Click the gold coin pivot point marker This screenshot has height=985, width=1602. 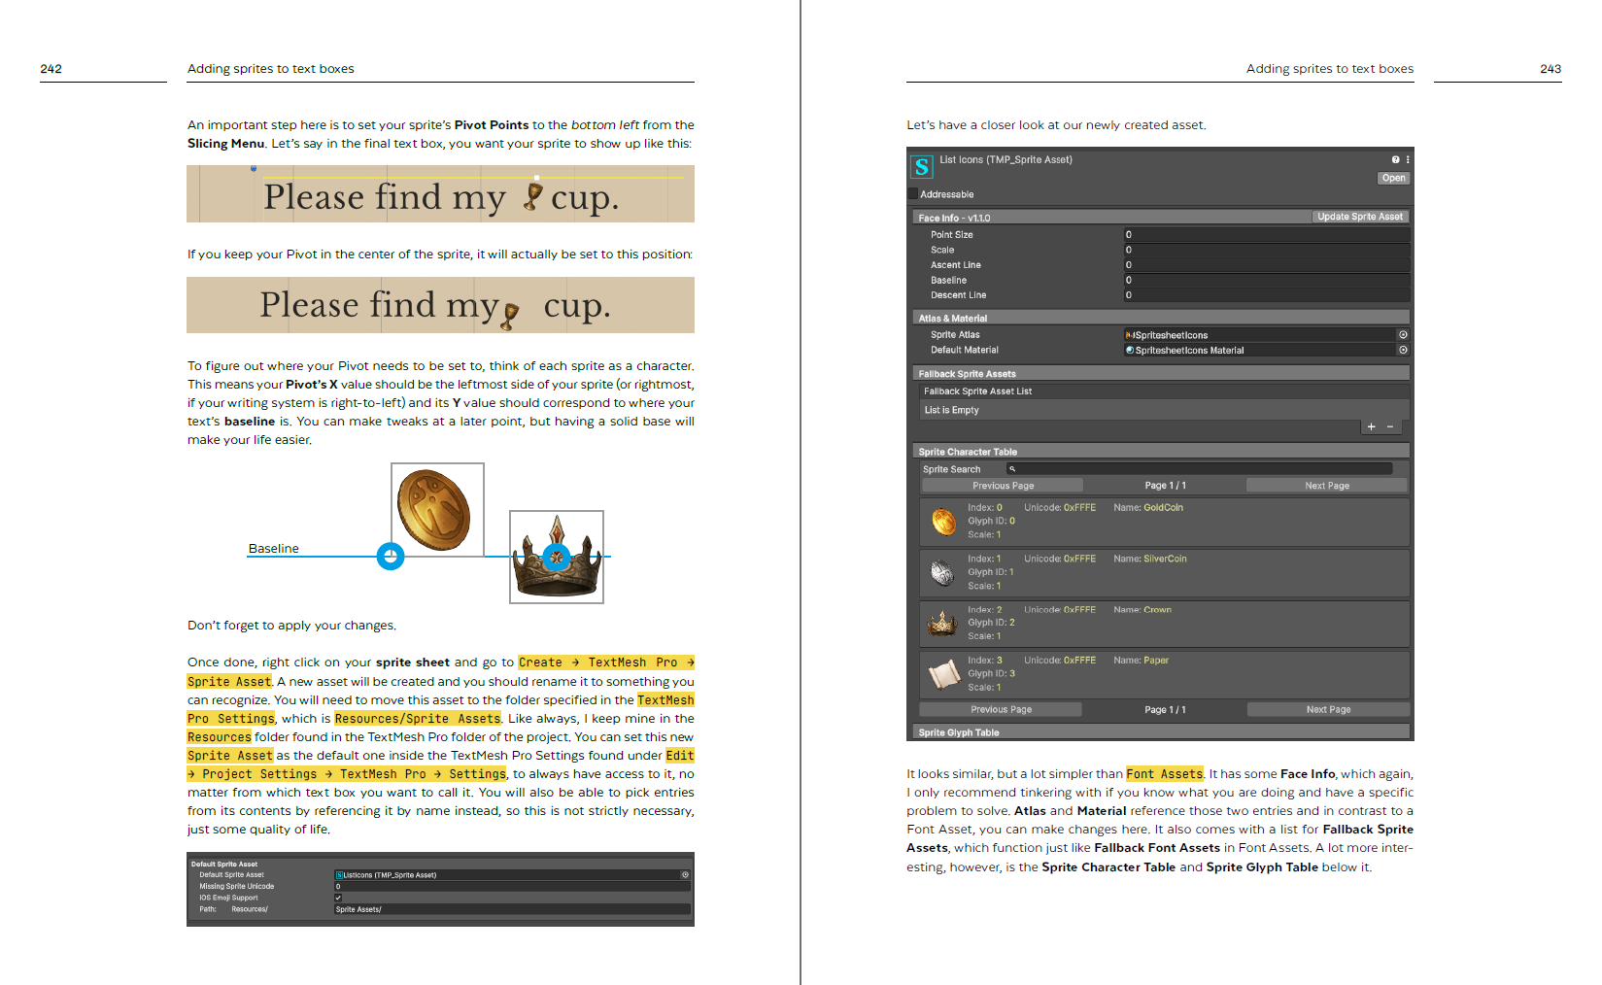click(391, 557)
